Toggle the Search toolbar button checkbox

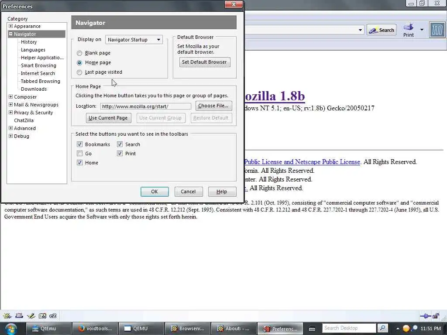click(x=120, y=144)
